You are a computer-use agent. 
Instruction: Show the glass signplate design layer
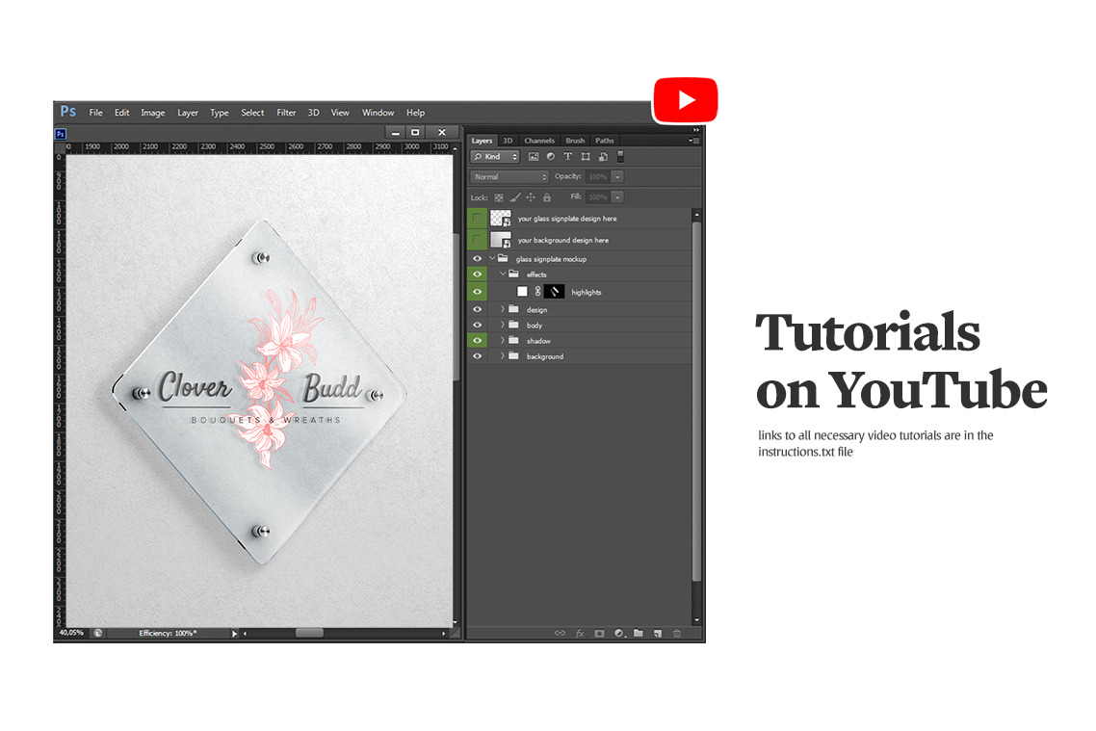coord(478,219)
